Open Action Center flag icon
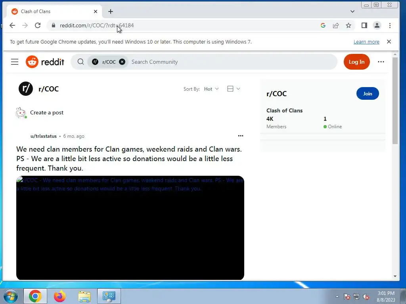This screenshot has width=406, height=304. coord(347,296)
